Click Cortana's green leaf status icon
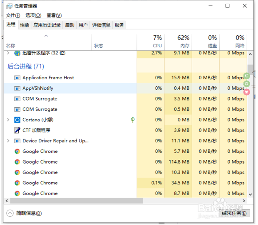Screen dimensions: 258x225 pos(133,120)
